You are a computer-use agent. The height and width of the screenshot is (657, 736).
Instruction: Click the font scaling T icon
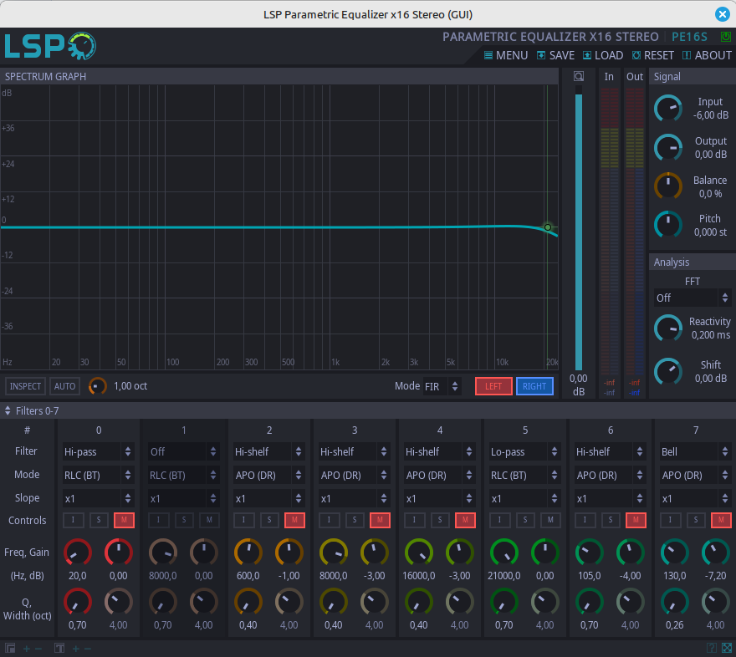(59, 648)
